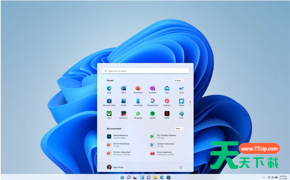The image size is (290, 180).
Task: Open Snipping Tool
Action: coord(152,102)
